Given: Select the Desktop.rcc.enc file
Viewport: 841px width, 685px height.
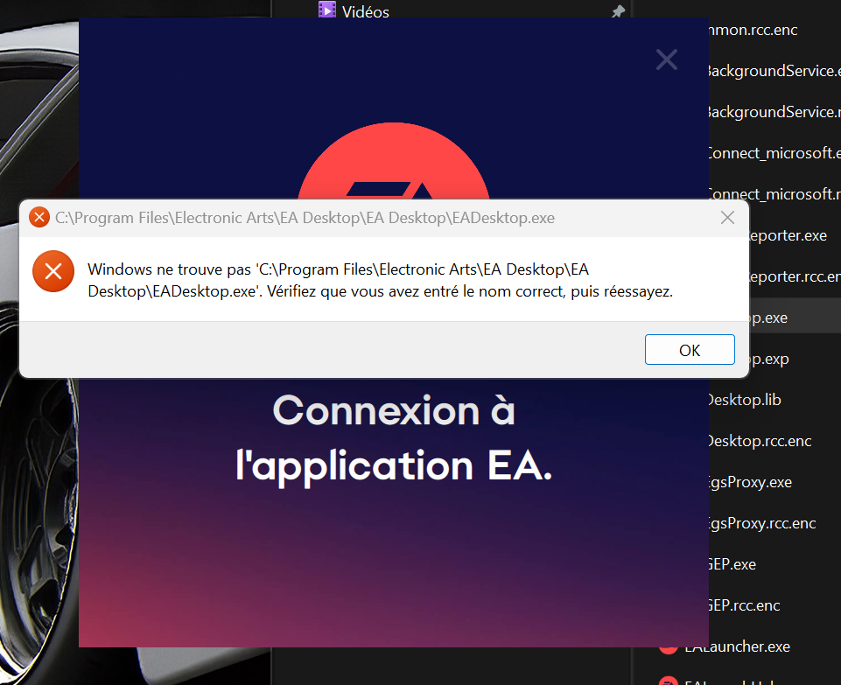Looking at the screenshot, I should (x=760, y=441).
